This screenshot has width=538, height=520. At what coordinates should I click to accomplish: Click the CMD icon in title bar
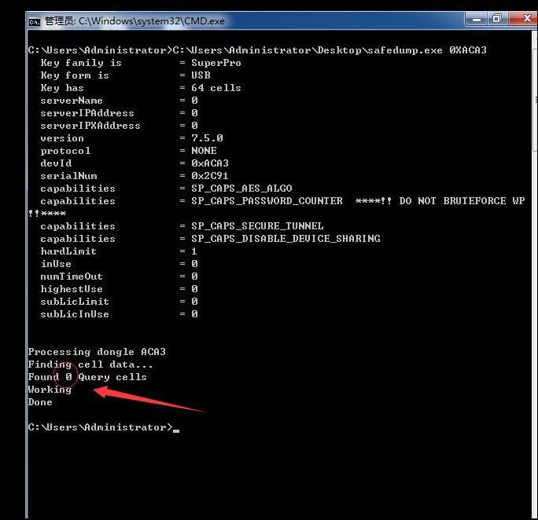pos(35,21)
